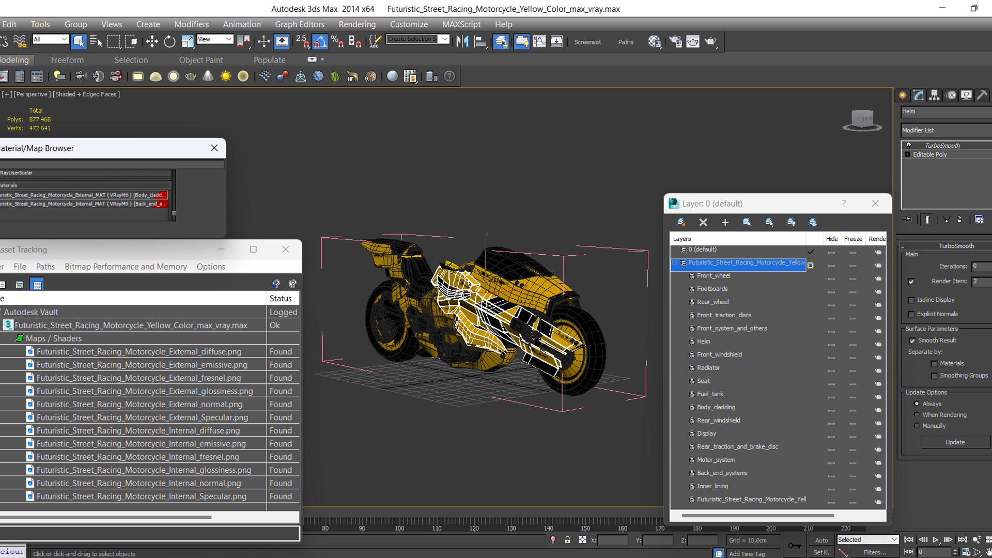Click the TurboSmooth Update button
This screenshot has height=558, width=992.
click(955, 442)
